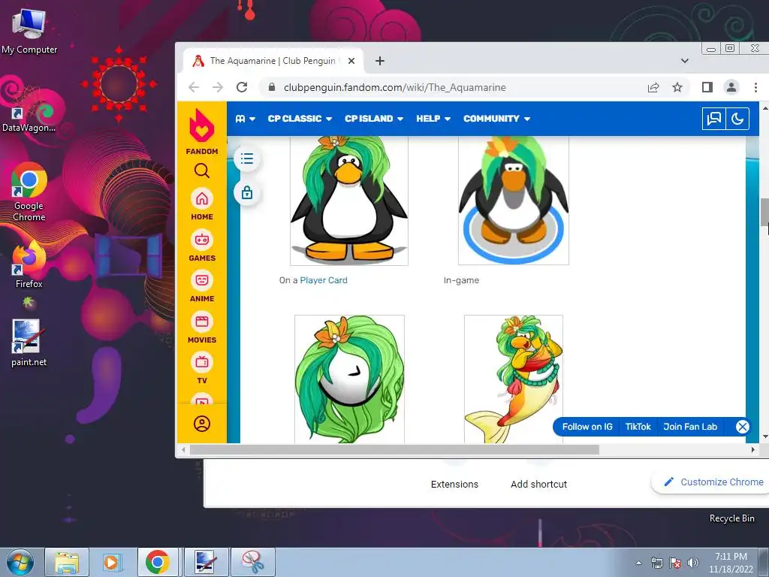Open Windows Media Player from taskbar
The width and height of the screenshot is (769, 577).
pos(112,562)
